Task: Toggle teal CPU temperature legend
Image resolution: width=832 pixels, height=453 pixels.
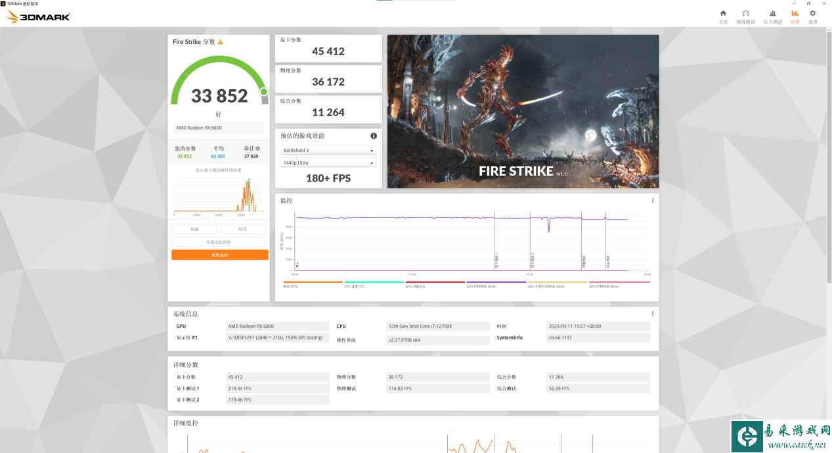Action: [x=374, y=284]
